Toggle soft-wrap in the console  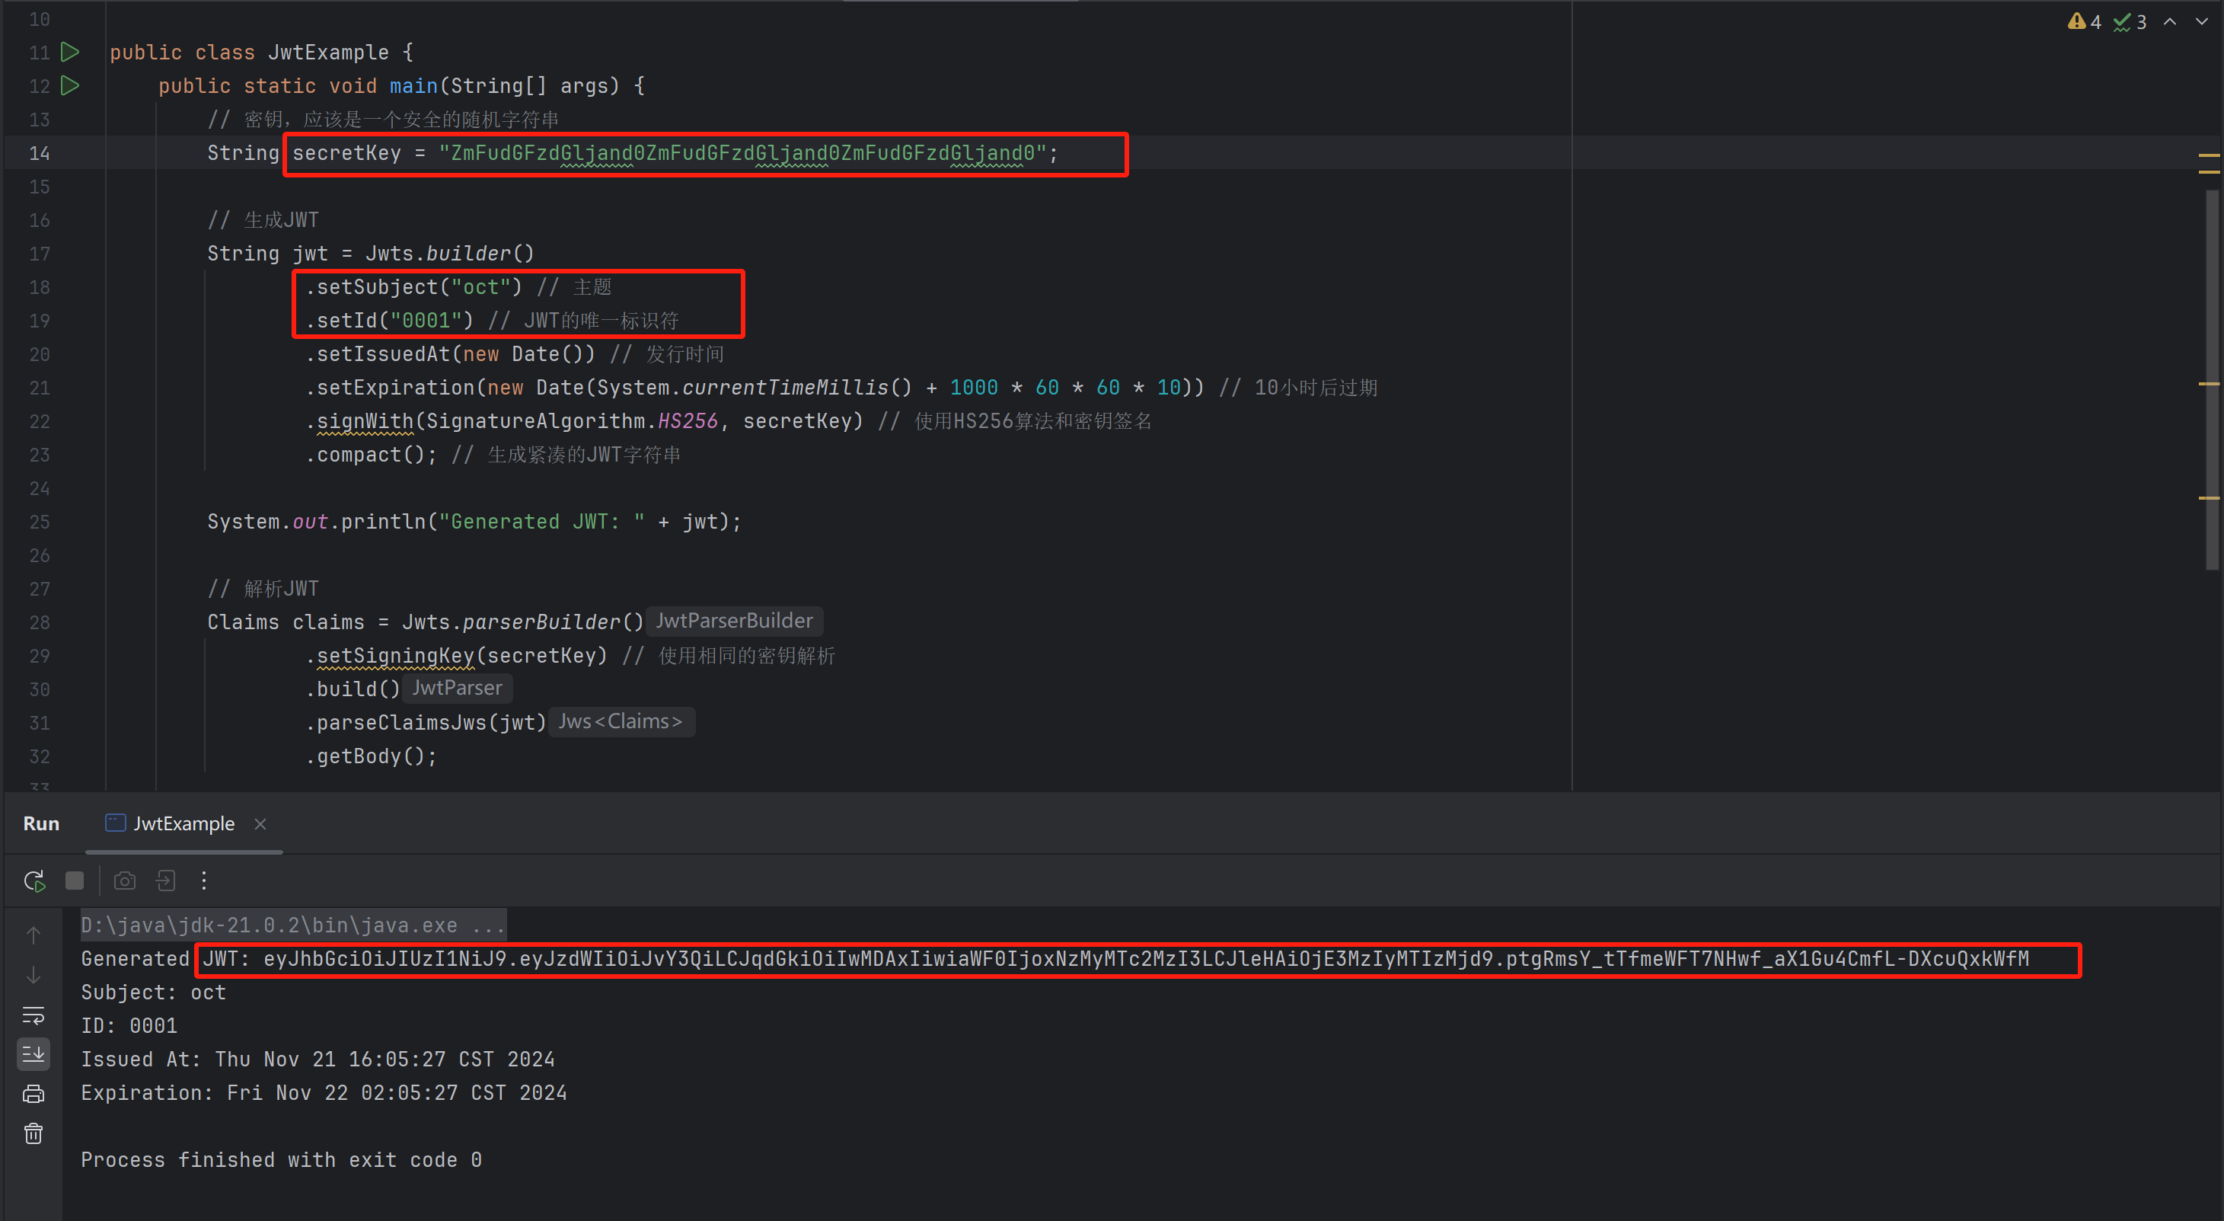34,1015
